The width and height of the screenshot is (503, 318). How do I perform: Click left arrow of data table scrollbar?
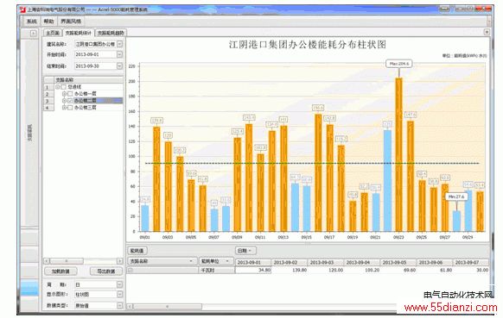[130, 307]
